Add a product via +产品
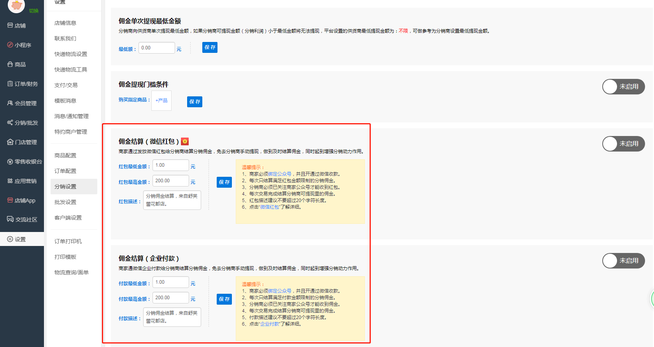Screen dimensions: 654x347 coord(161,101)
